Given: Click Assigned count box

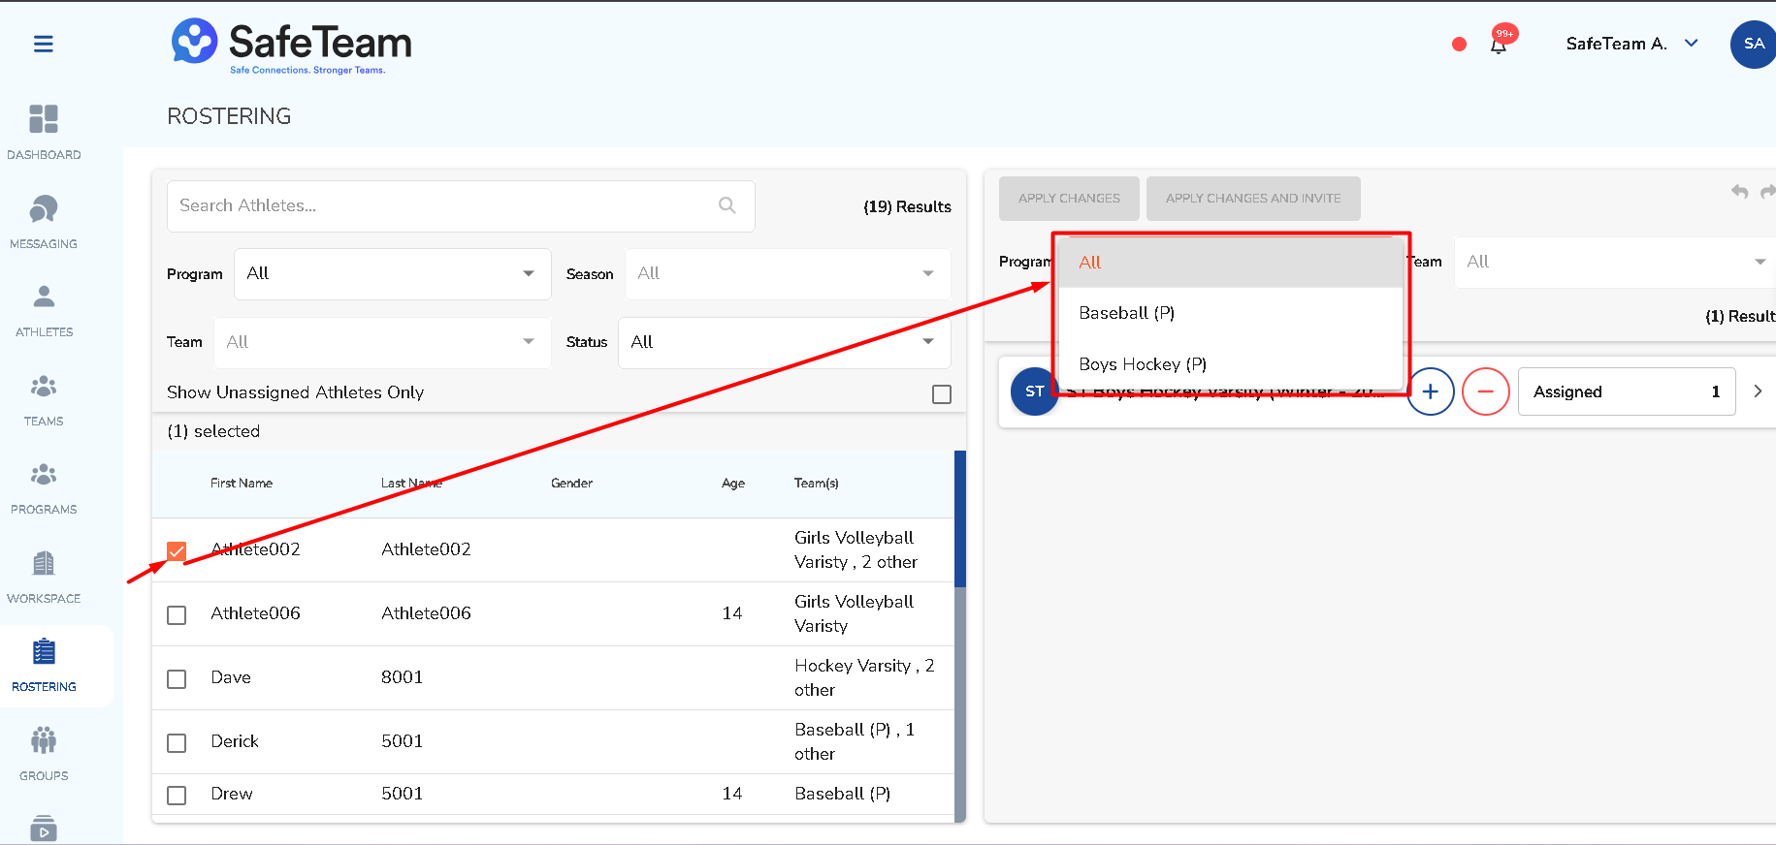Looking at the screenshot, I should click(x=1627, y=391).
